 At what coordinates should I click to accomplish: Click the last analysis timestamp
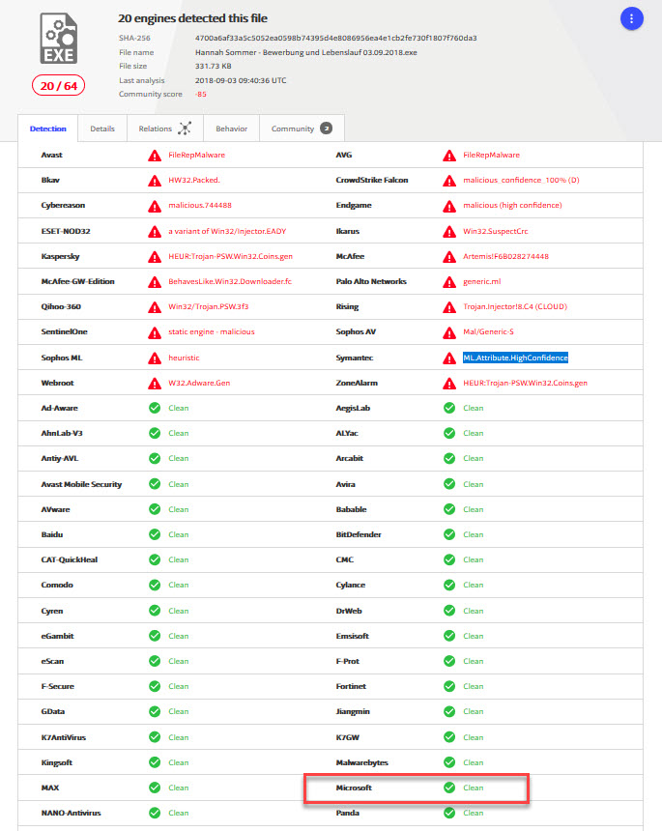[x=241, y=80]
